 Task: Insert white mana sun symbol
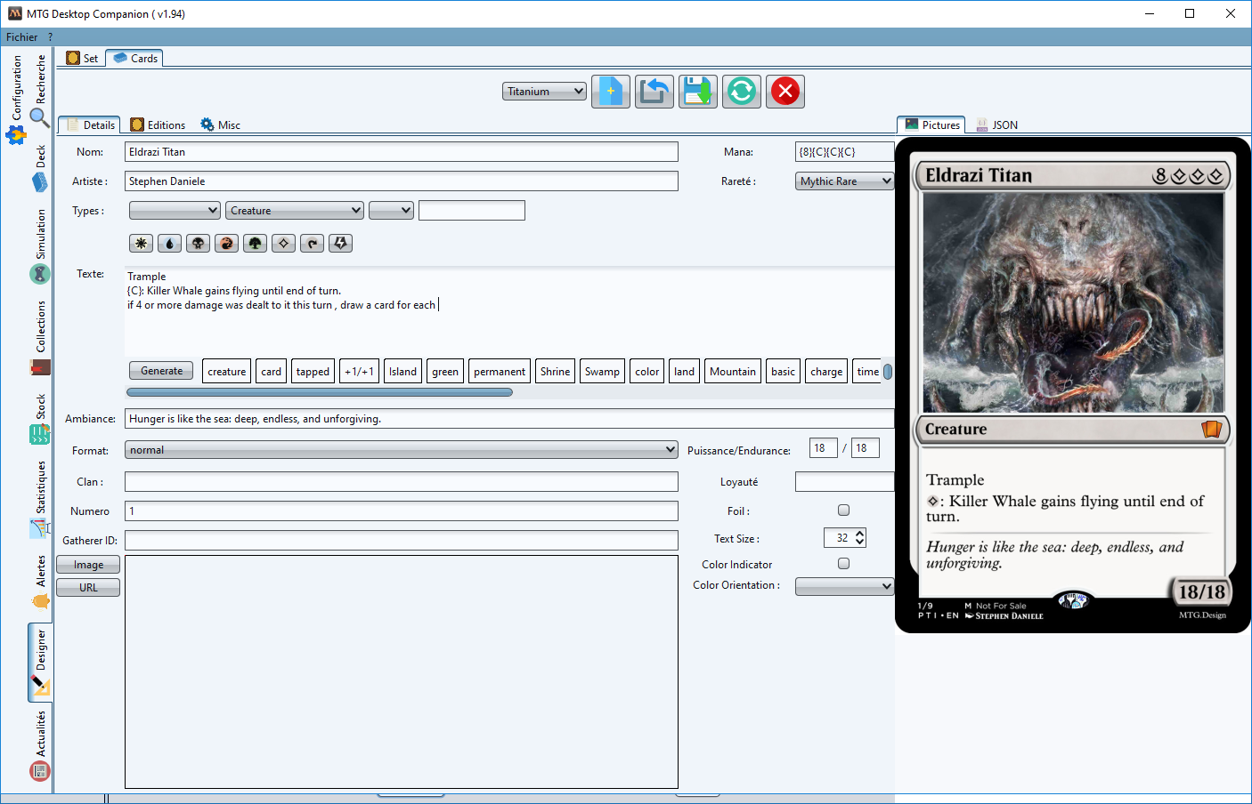[142, 243]
